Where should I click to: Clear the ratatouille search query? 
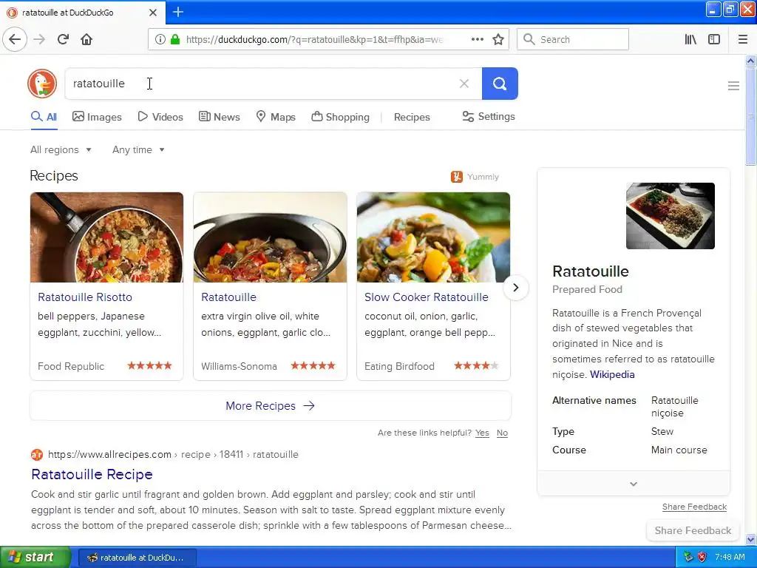coord(464,84)
